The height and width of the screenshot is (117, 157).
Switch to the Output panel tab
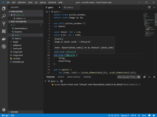pyautogui.click(x=61, y=77)
